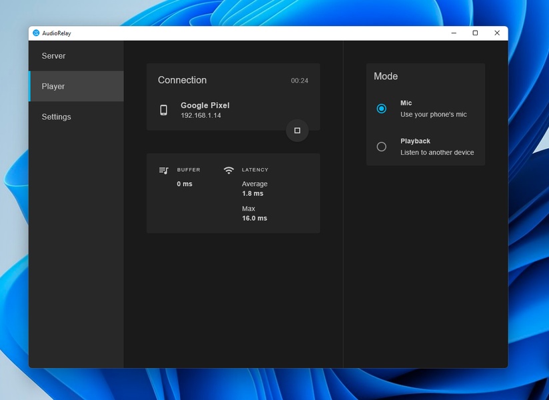This screenshot has width=549, height=400.
Task: Select the Mic radio button
Action: (x=381, y=109)
